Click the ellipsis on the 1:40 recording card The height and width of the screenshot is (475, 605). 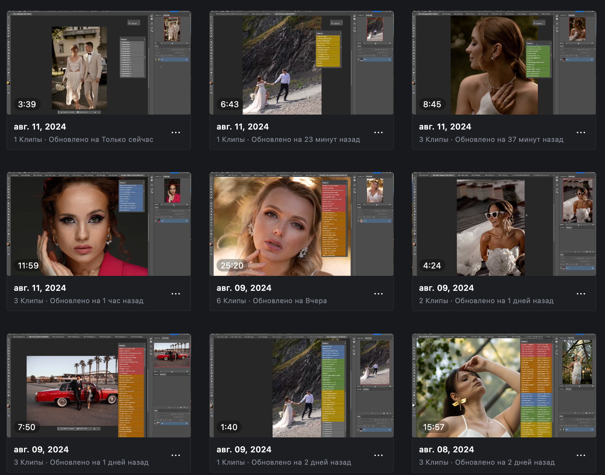pos(378,455)
